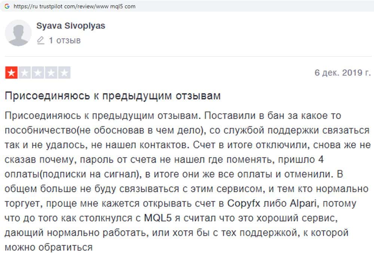Click the last line "можно обратиться"
Viewport: 374px width, 253px height.
click(49, 247)
